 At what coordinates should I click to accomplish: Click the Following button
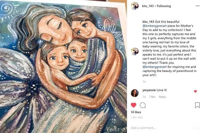[x=164, y=6]
